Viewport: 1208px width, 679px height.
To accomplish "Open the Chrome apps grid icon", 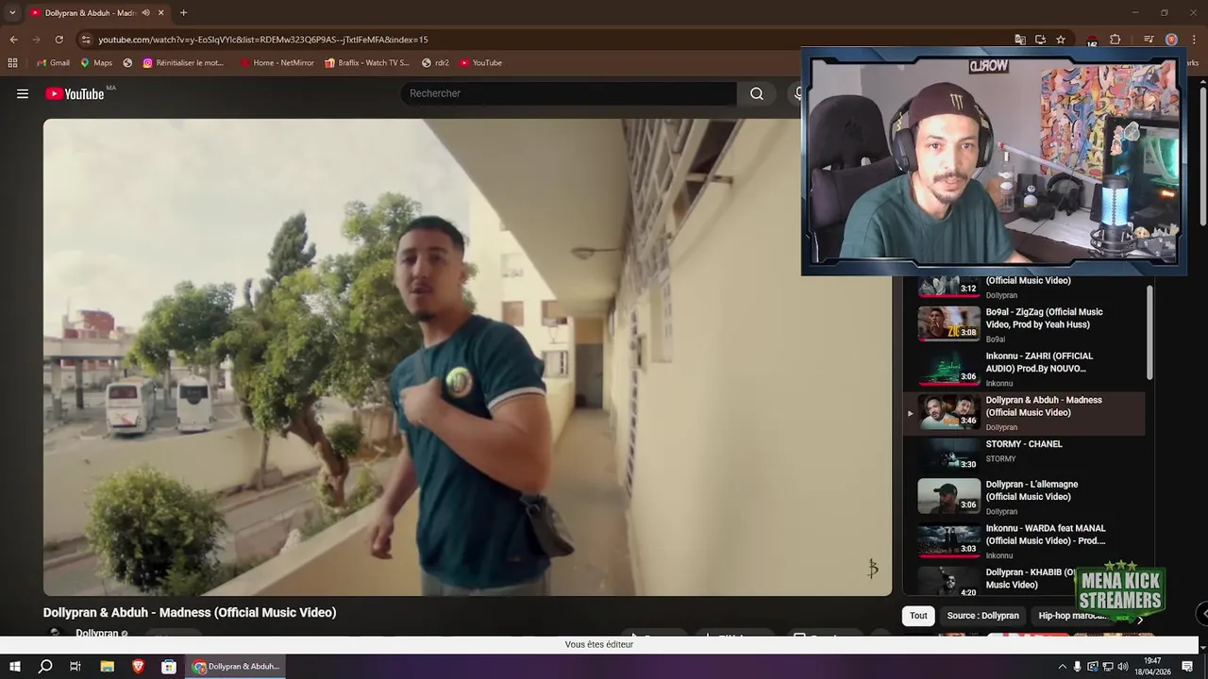I will point(12,63).
